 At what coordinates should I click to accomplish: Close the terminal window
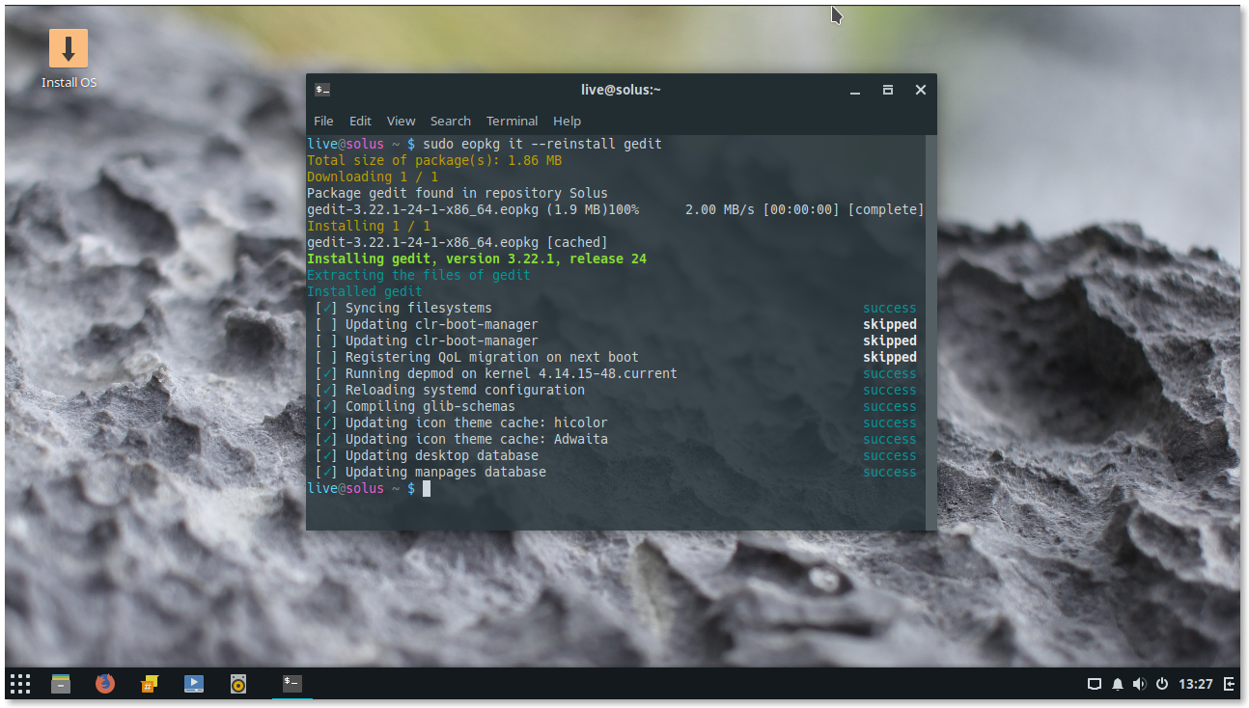pos(921,90)
